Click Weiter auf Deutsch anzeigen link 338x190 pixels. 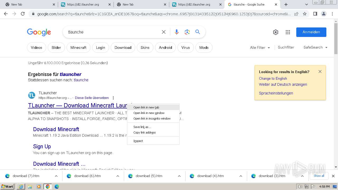(283, 84)
